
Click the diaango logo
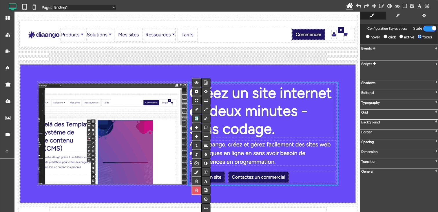point(44,35)
